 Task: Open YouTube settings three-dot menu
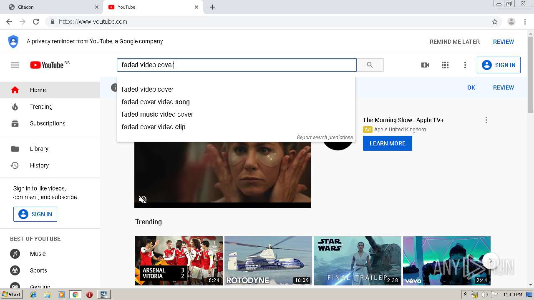(465, 65)
